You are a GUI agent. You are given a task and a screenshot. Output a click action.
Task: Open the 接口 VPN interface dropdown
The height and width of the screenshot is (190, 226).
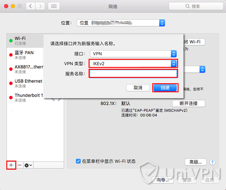pyautogui.click(x=133, y=54)
